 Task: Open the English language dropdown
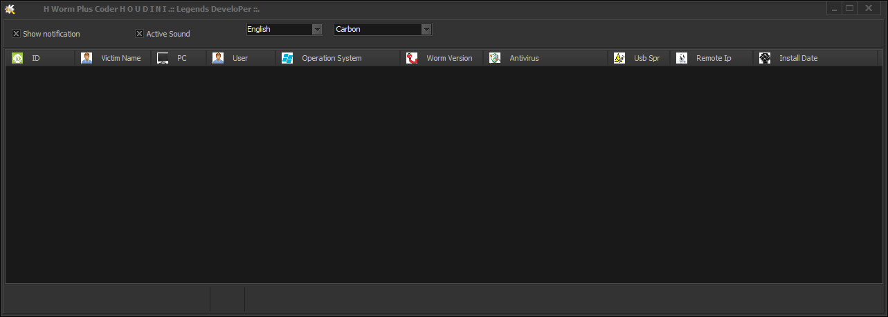(317, 29)
